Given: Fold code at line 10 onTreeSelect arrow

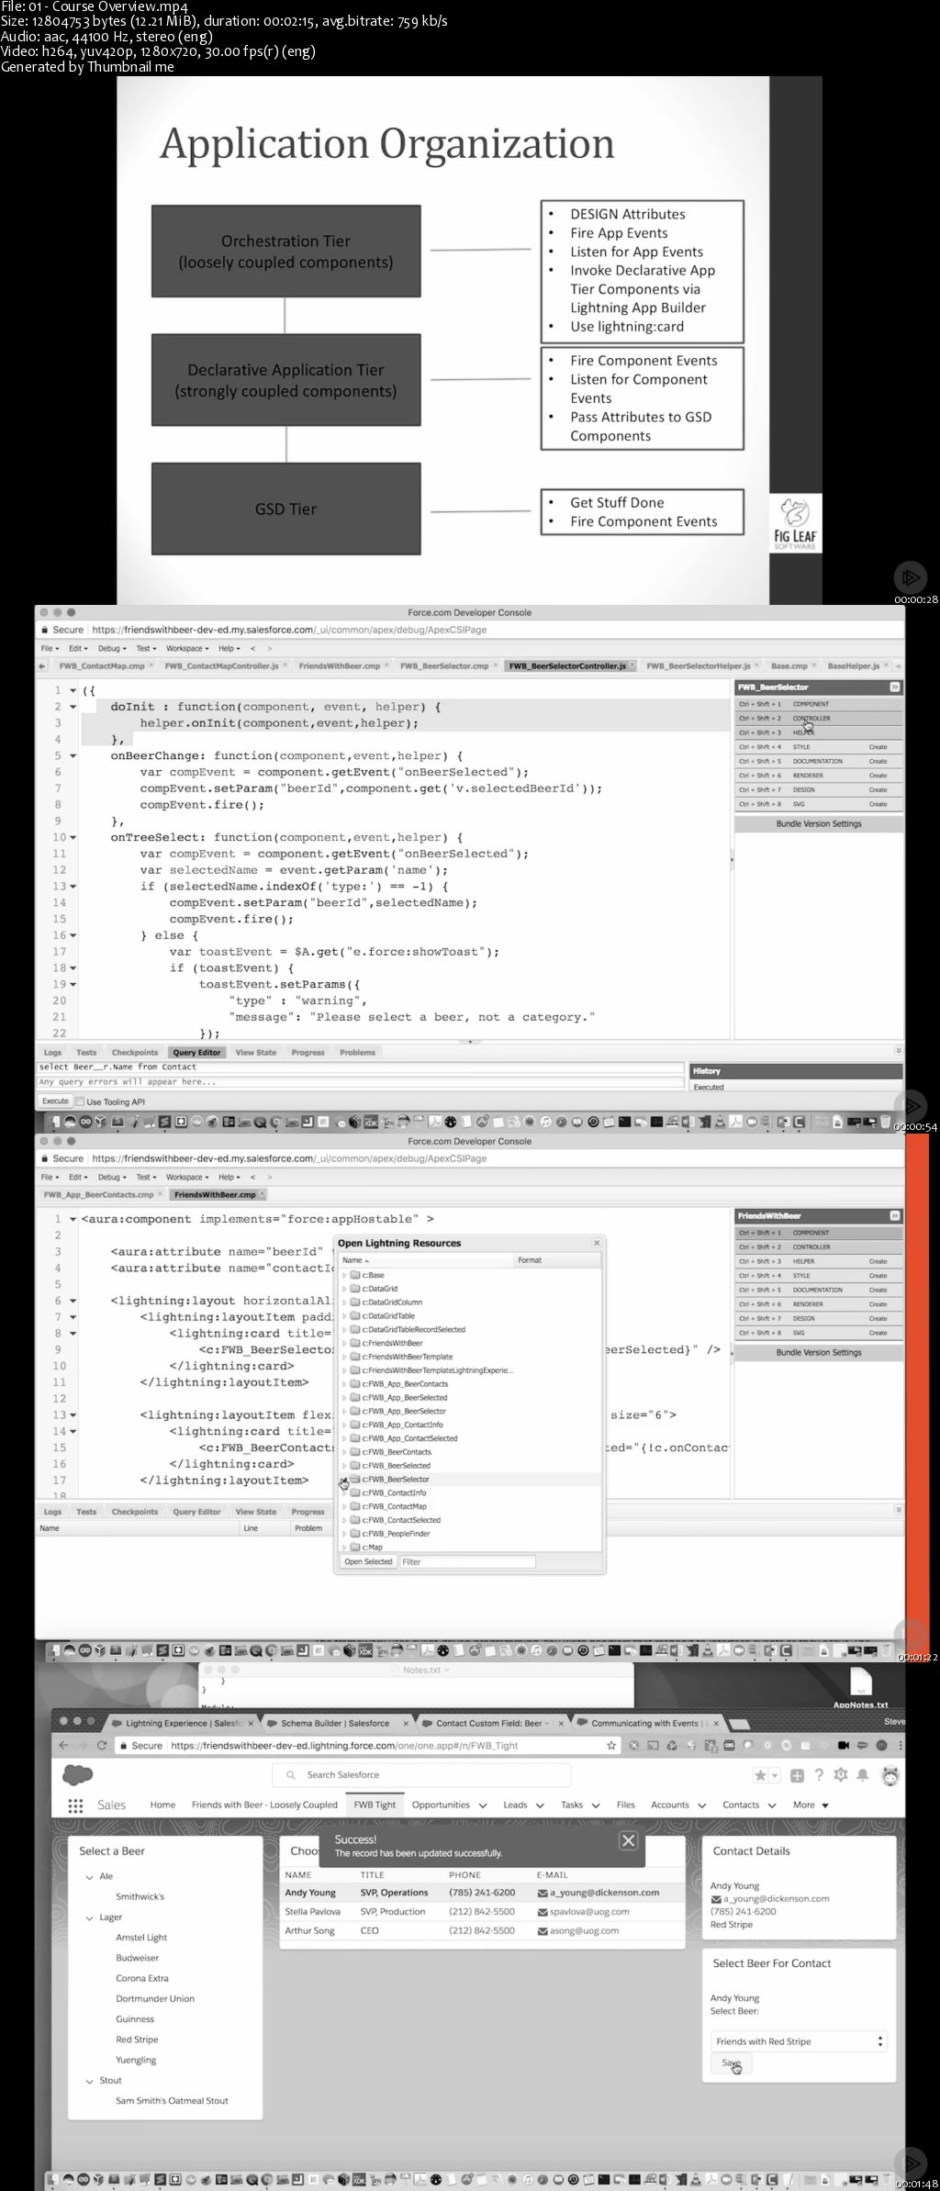Looking at the screenshot, I should [73, 837].
